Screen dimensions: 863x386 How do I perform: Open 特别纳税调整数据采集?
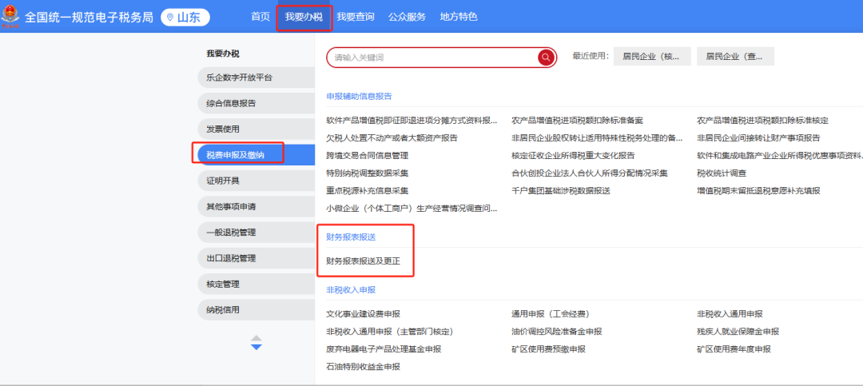(367, 173)
